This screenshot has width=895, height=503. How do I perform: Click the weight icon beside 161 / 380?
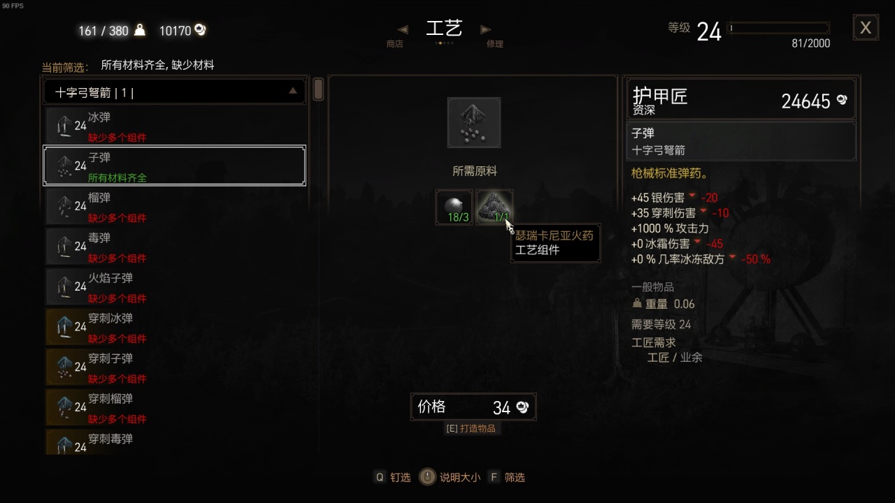[140, 29]
